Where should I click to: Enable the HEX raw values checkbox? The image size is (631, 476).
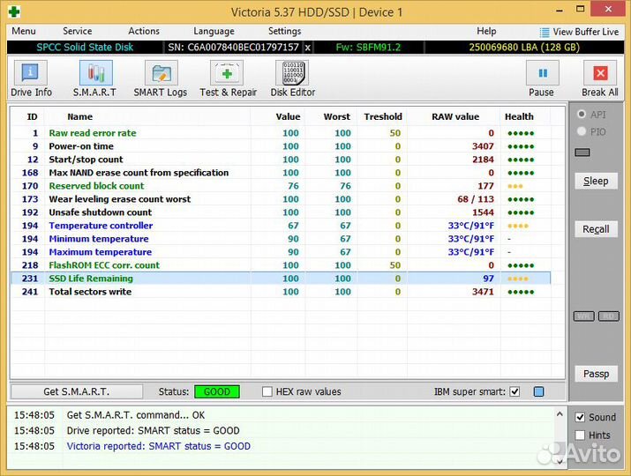click(x=267, y=391)
